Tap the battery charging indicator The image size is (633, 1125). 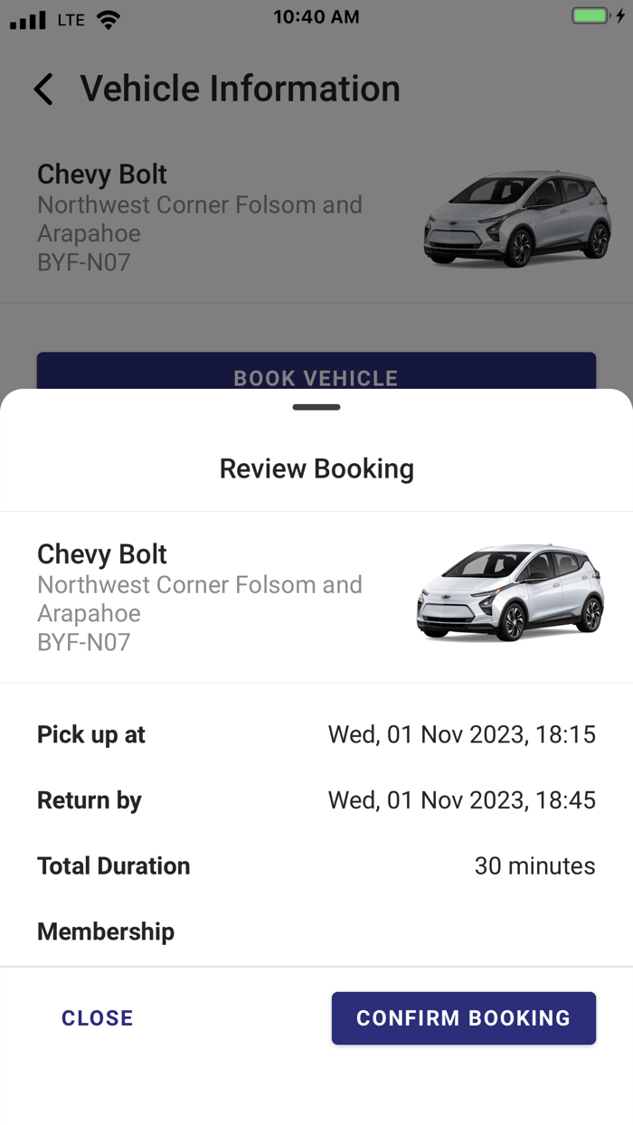coord(597,14)
